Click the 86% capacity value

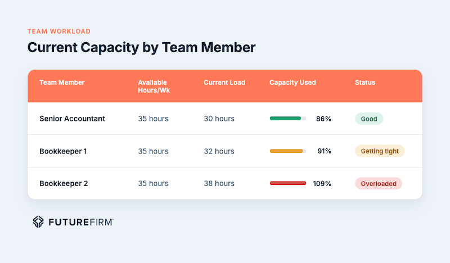point(323,119)
